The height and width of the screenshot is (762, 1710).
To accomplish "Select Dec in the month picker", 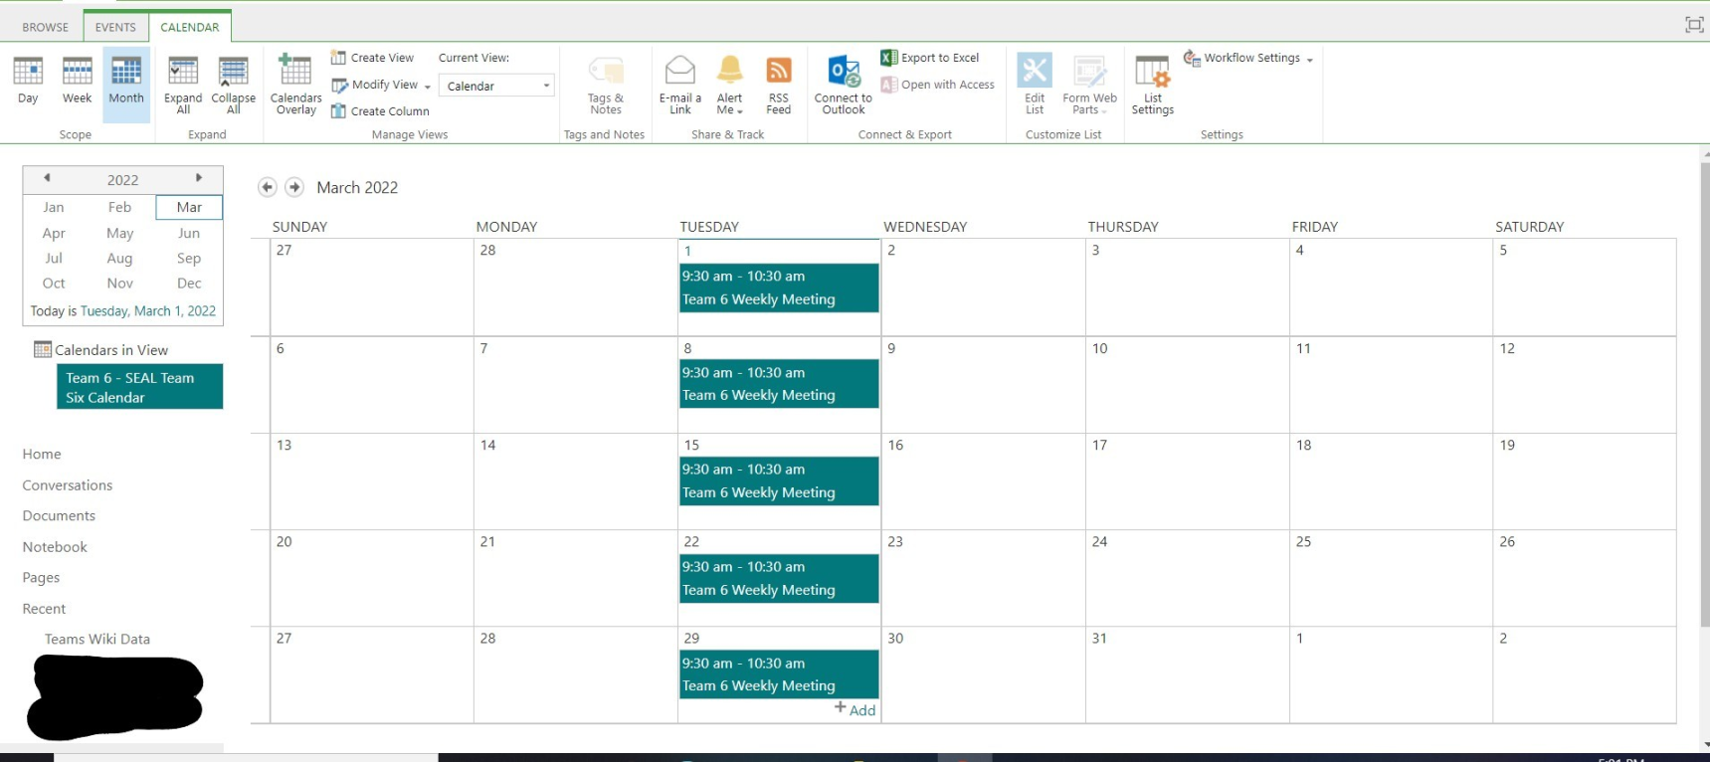I will point(189,284).
